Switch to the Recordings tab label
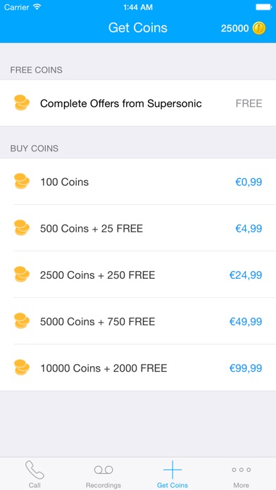The height and width of the screenshot is (490, 276). coord(103,485)
